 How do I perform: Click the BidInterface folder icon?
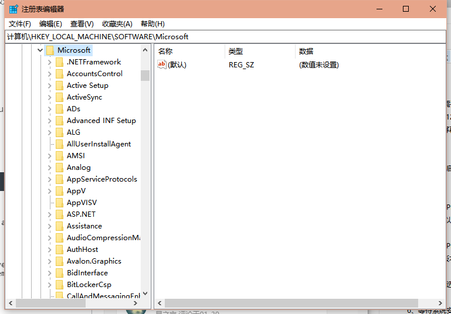click(x=59, y=273)
